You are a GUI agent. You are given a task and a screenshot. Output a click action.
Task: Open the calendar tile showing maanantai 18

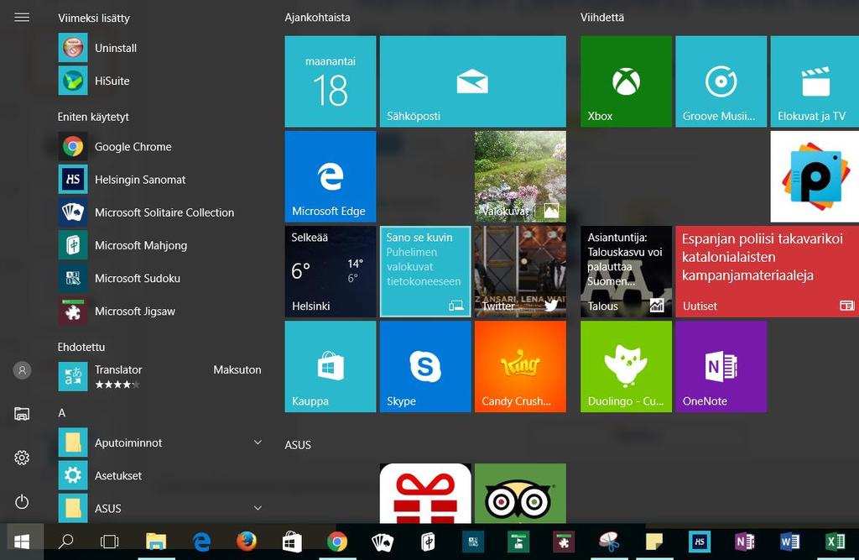(x=331, y=81)
